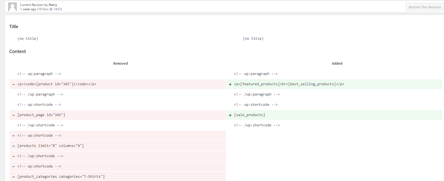Screen dimensions: 444x181
Task: Click the revision date '19 Nov @ 14:01'
Action: [x=50, y=9]
